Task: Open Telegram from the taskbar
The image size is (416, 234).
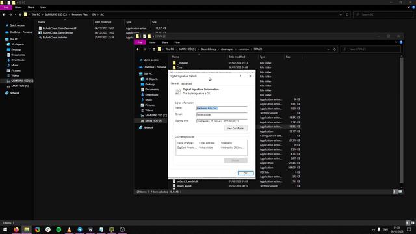Action: (80, 229)
